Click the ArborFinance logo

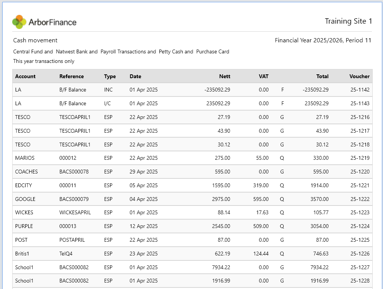(44, 22)
